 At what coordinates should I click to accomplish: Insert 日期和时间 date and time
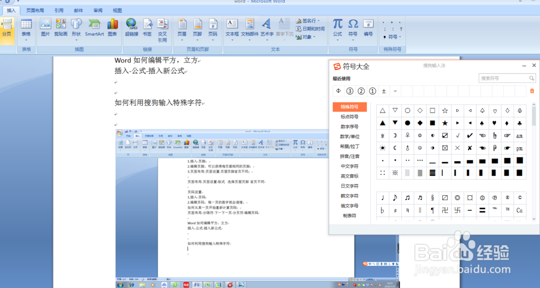(x=310, y=29)
